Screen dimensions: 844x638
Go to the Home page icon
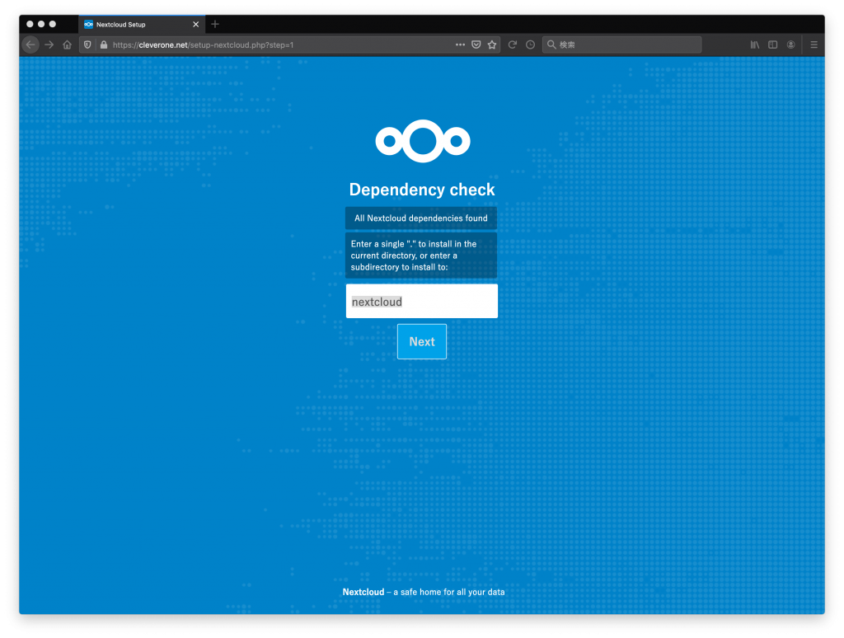(x=67, y=45)
